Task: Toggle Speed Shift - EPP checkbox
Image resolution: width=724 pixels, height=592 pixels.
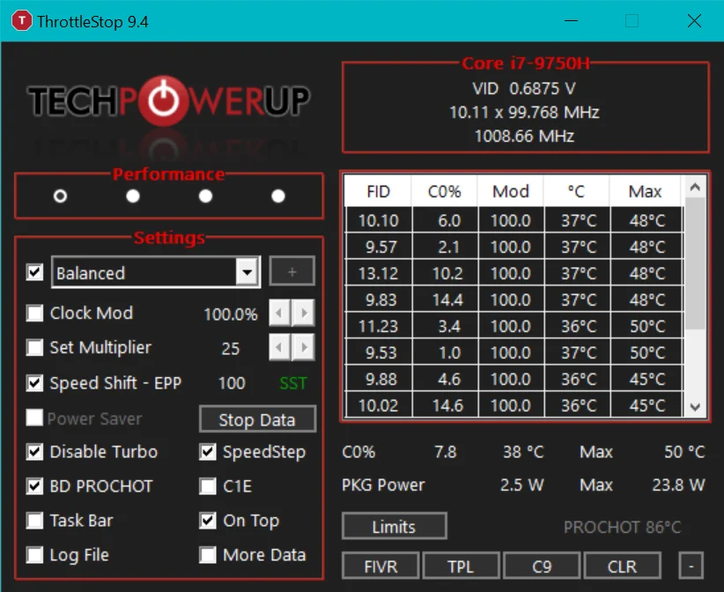Action: 34,383
